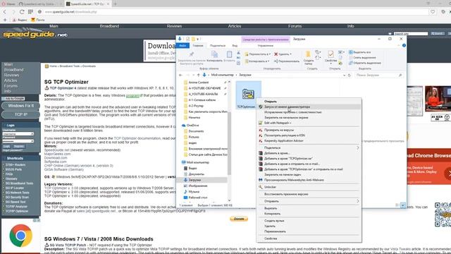
Task: Click the 'Windows Fix It' sidebar button
Action: click(20, 106)
